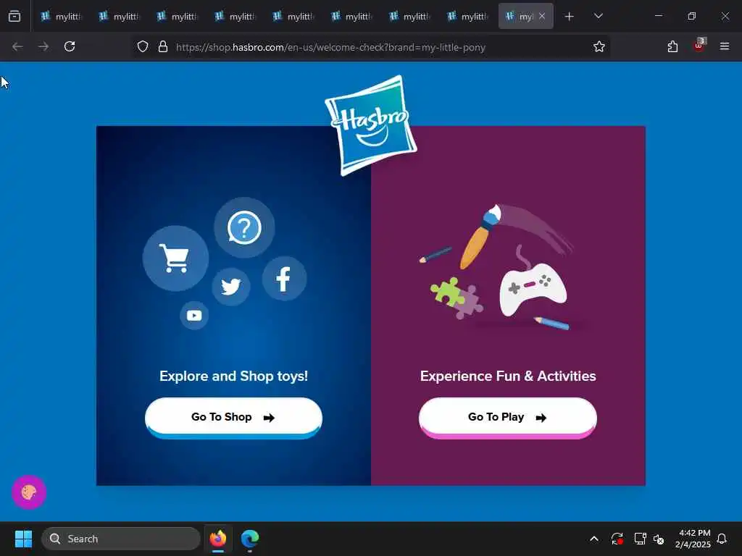Switch to the fifth mylittle tab
Viewport: 742px width, 556px height.
tap(293, 17)
